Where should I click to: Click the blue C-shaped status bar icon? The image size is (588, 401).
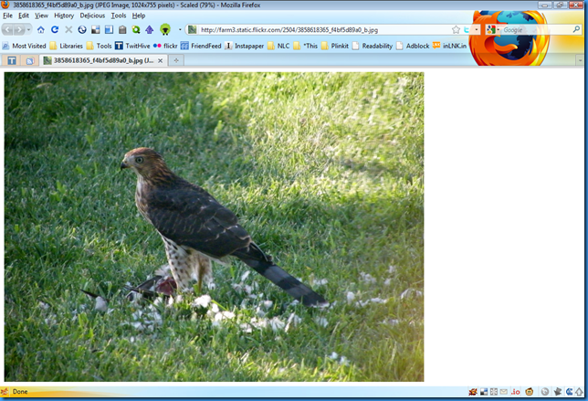pyautogui.click(x=569, y=392)
